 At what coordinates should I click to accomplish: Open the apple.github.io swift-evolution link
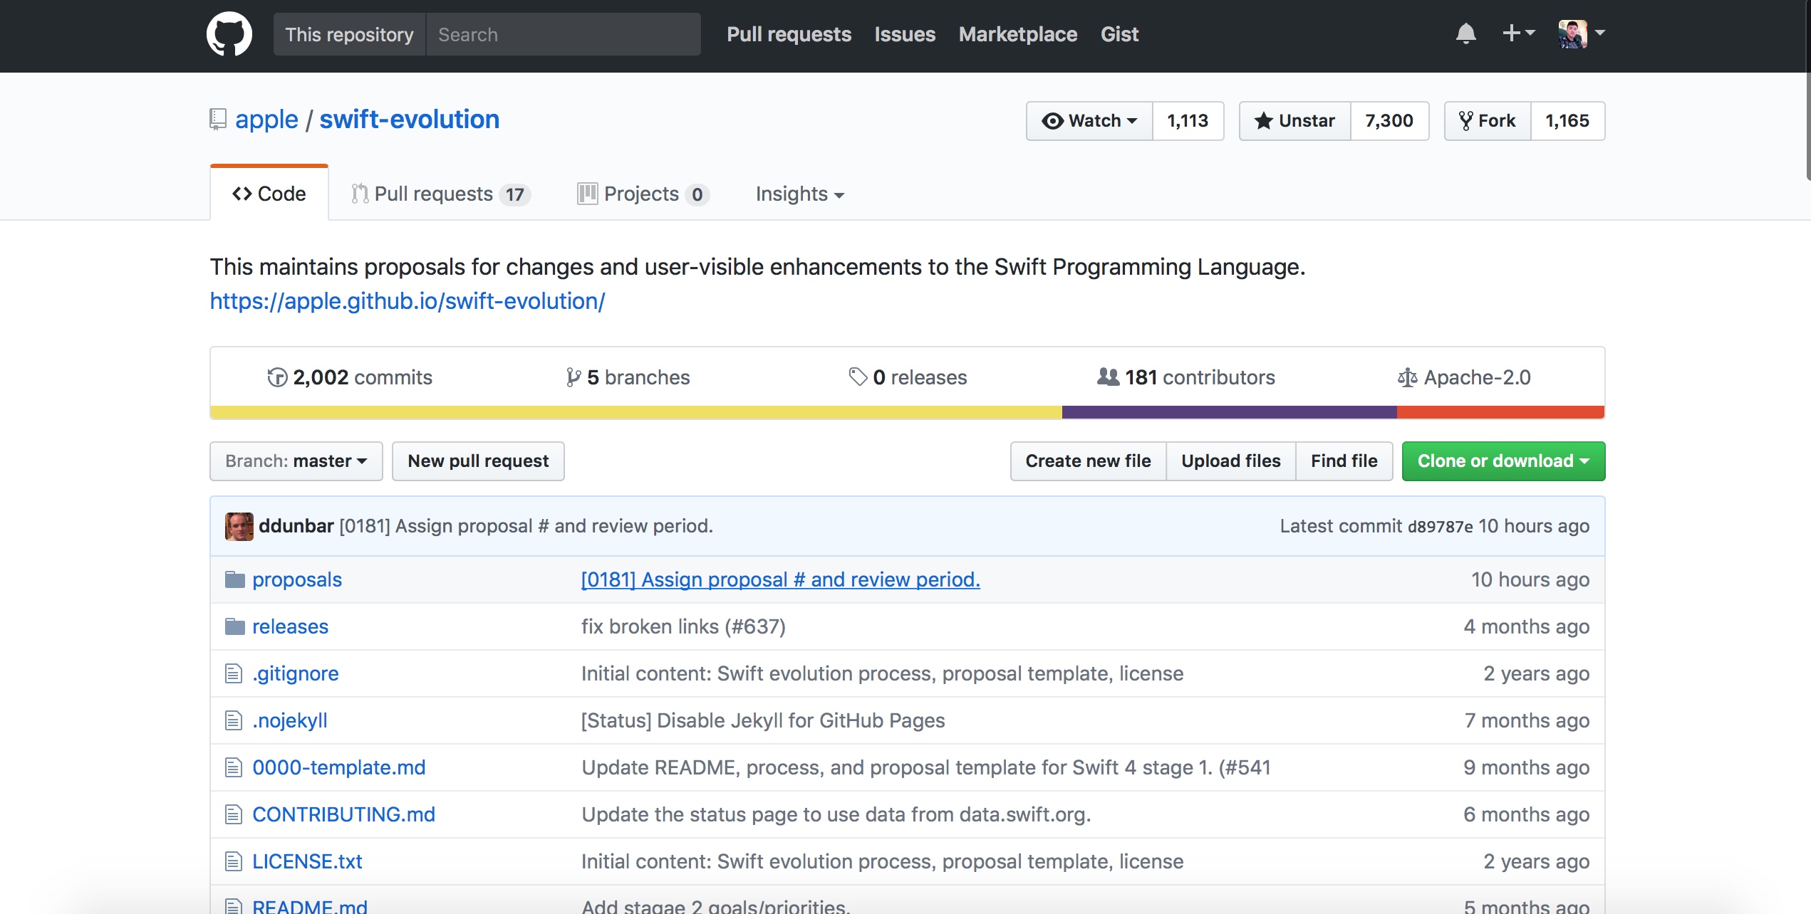[x=407, y=301]
